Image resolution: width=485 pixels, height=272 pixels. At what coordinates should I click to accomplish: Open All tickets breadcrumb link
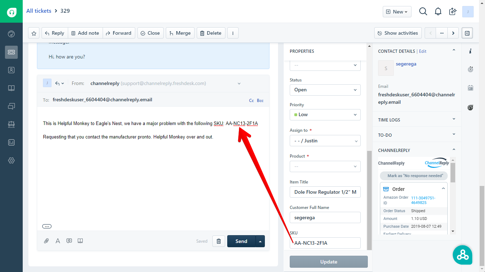coord(39,11)
